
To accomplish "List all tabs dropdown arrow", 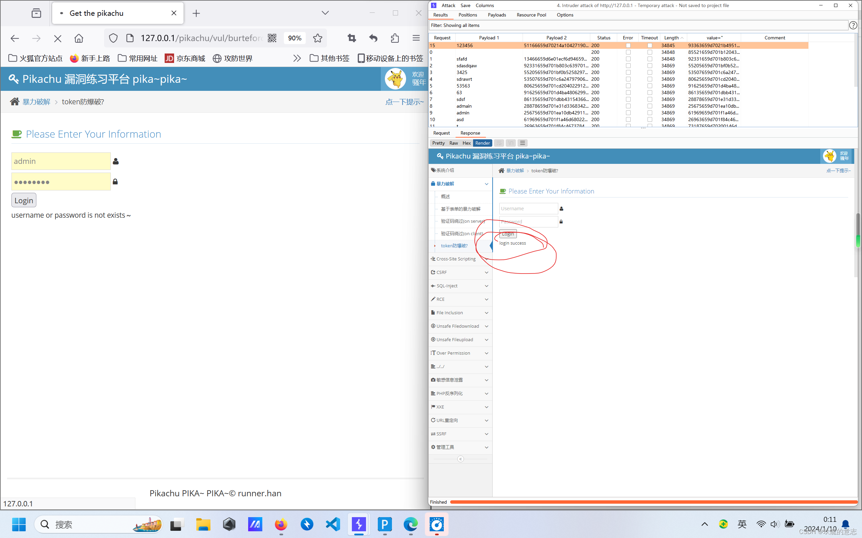I will coord(325,13).
